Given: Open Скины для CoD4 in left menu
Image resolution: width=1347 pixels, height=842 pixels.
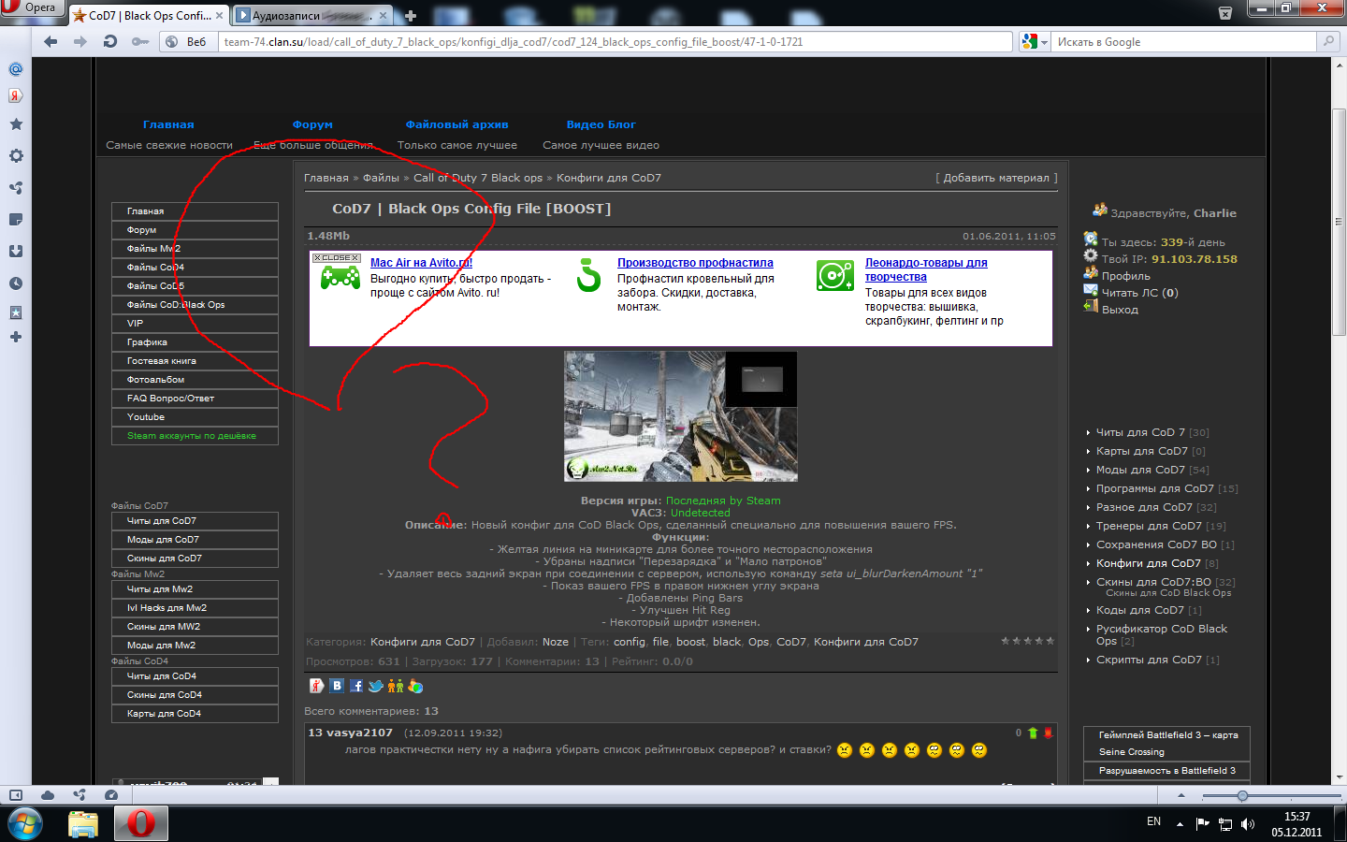Looking at the screenshot, I should pyautogui.click(x=195, y=695).
